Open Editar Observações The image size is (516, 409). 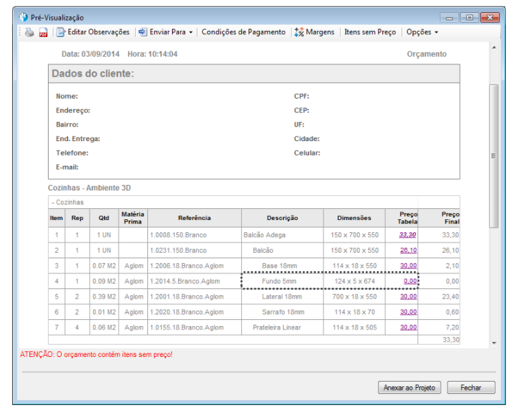(93, 32)
